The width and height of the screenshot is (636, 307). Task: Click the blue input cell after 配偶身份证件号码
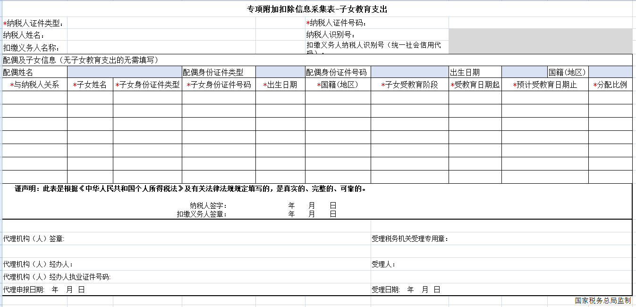(x=410, y=72)
